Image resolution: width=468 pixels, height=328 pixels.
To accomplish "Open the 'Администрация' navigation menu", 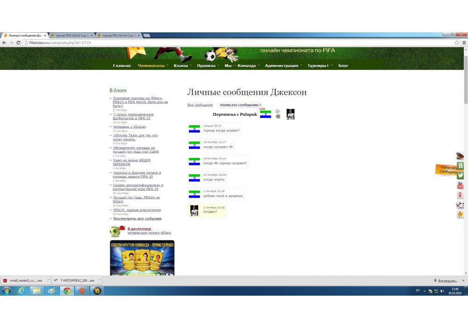I will [x=281, y=66].
